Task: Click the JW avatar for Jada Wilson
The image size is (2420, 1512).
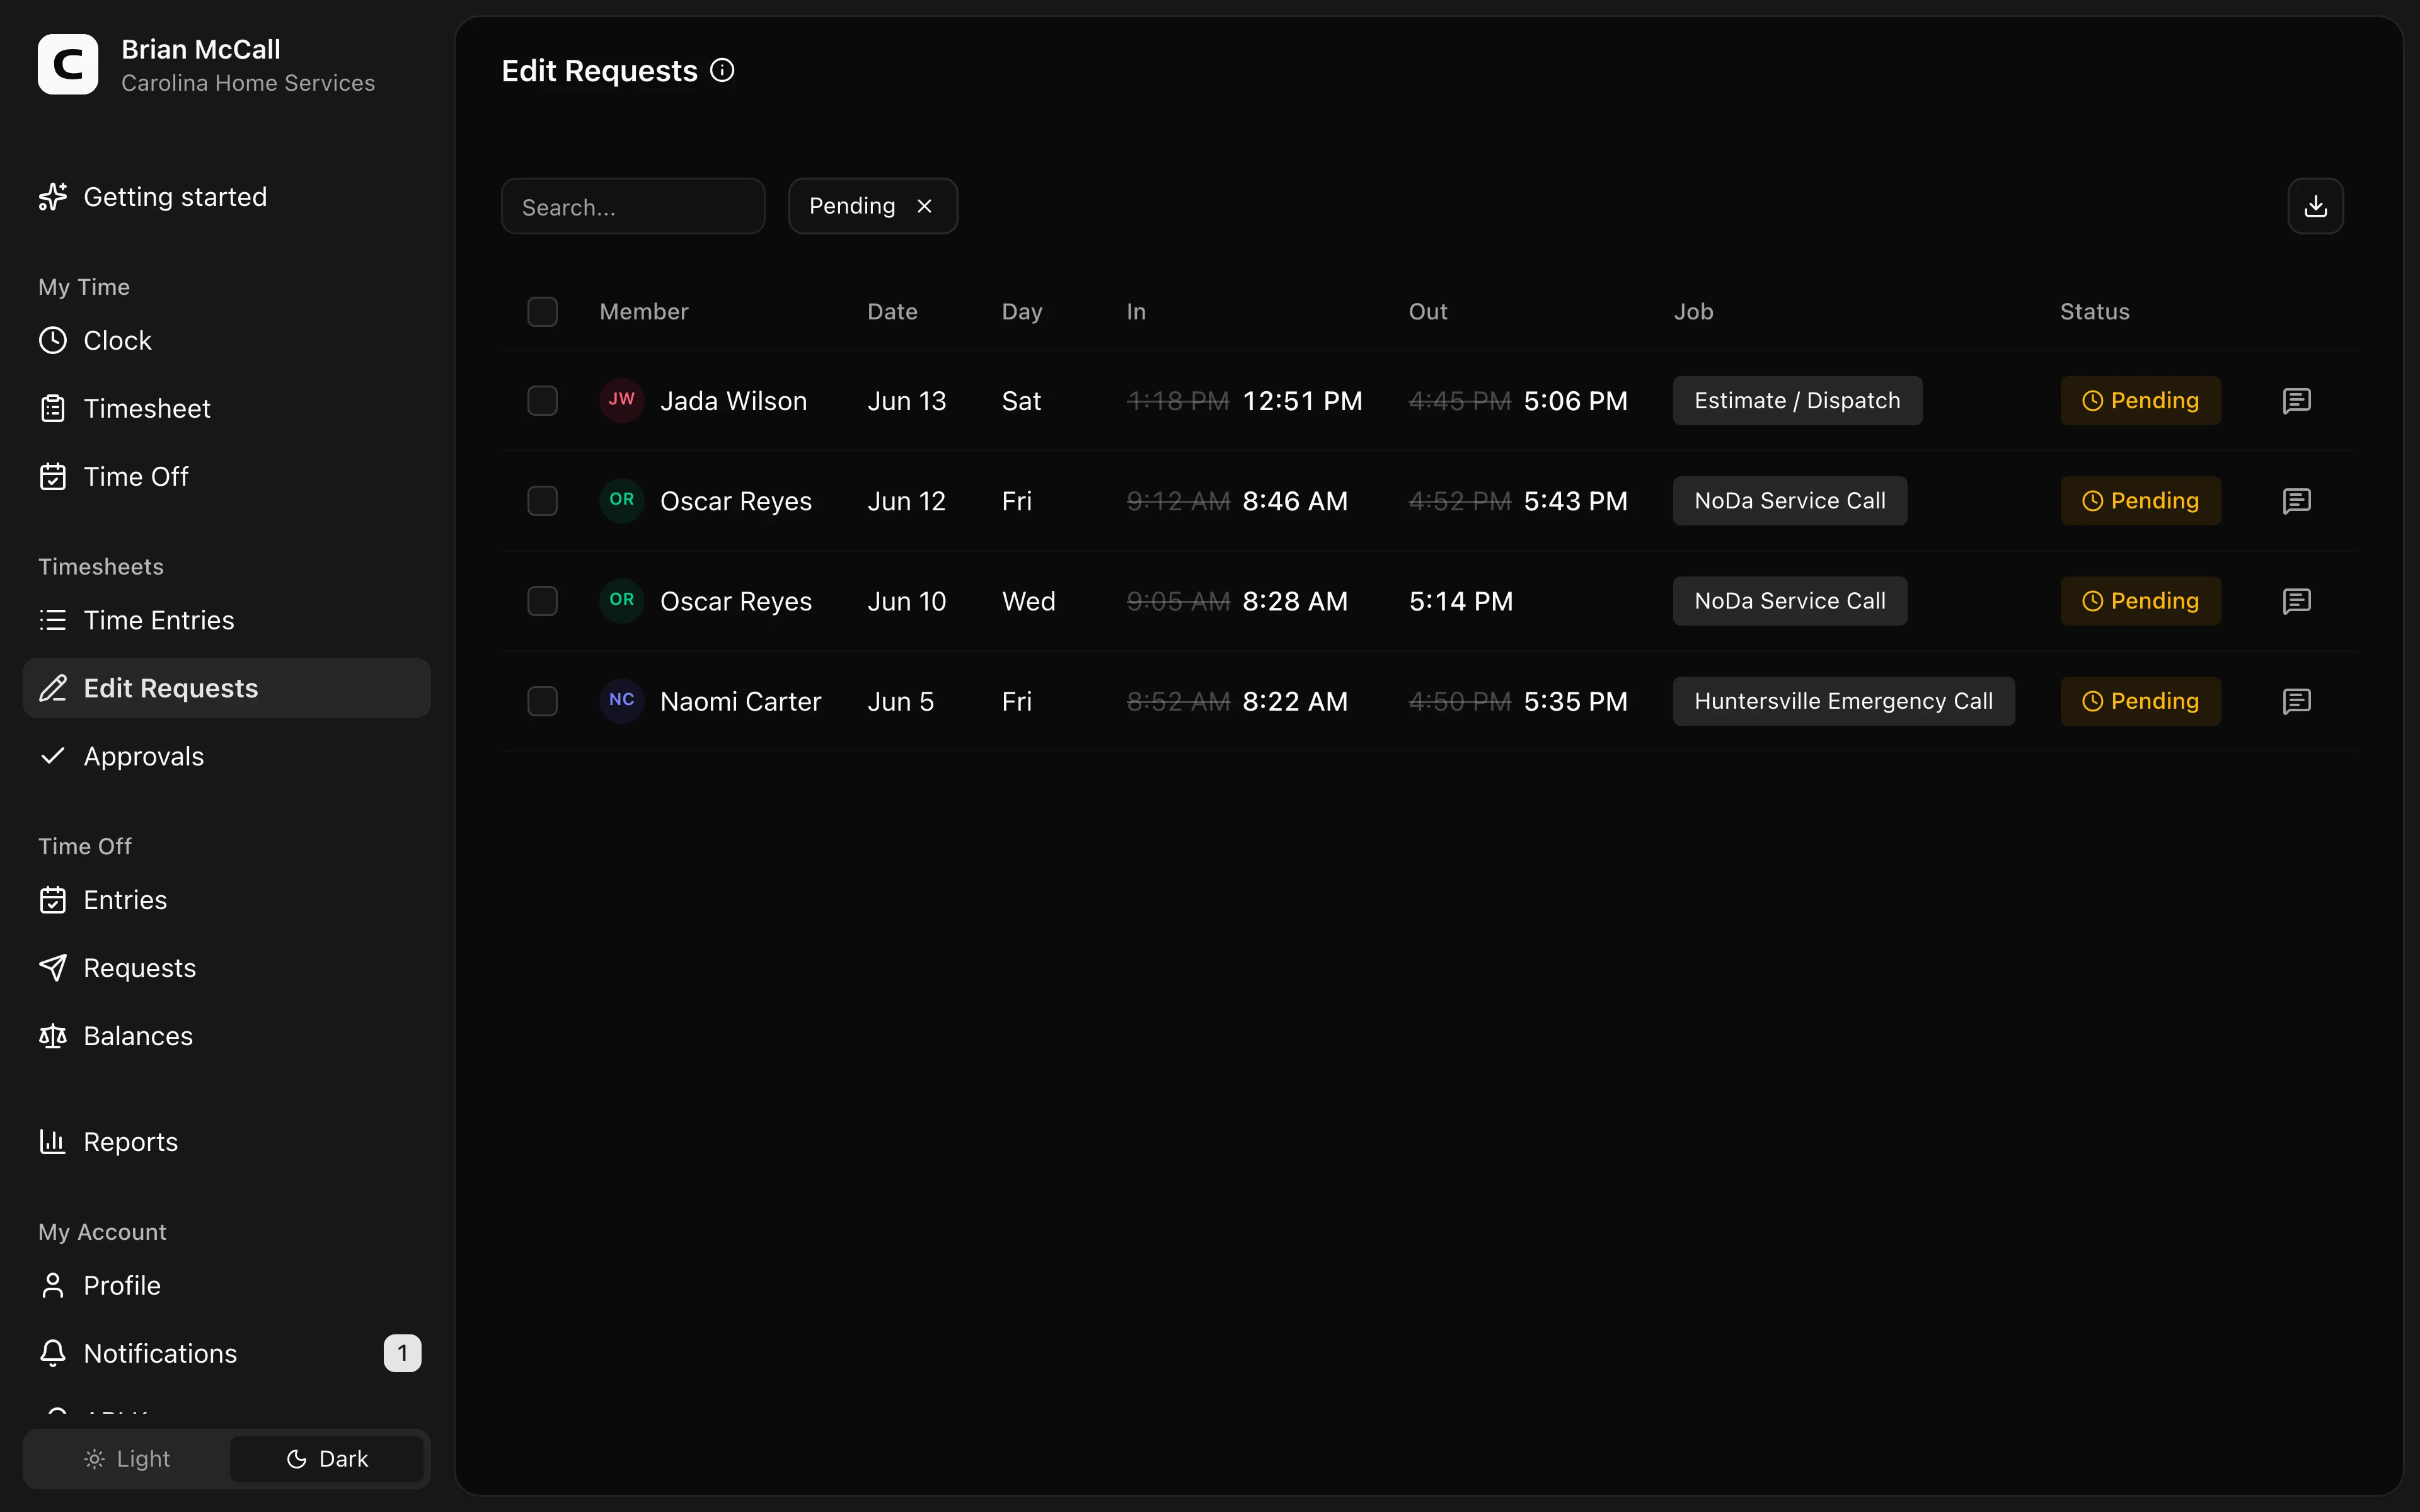Action: click(x=621, y=400)
